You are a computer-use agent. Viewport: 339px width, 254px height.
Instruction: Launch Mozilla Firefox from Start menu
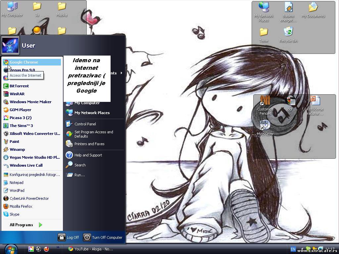[x=21, y=206]
